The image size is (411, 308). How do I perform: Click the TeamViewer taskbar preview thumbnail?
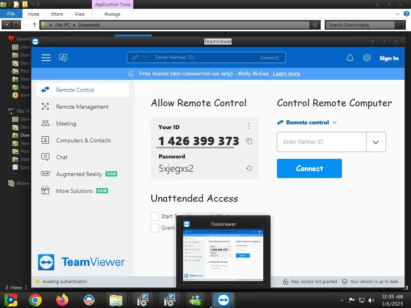pos(223,255)
